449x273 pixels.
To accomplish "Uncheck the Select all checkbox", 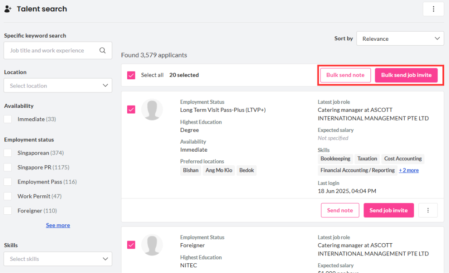I will point(131,75).
